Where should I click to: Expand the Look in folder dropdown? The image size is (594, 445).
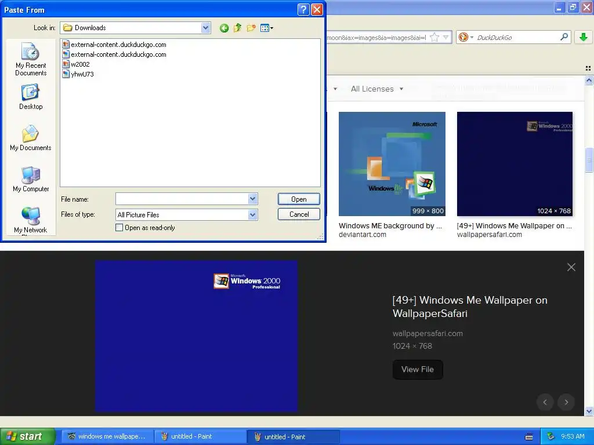[206, 28]
